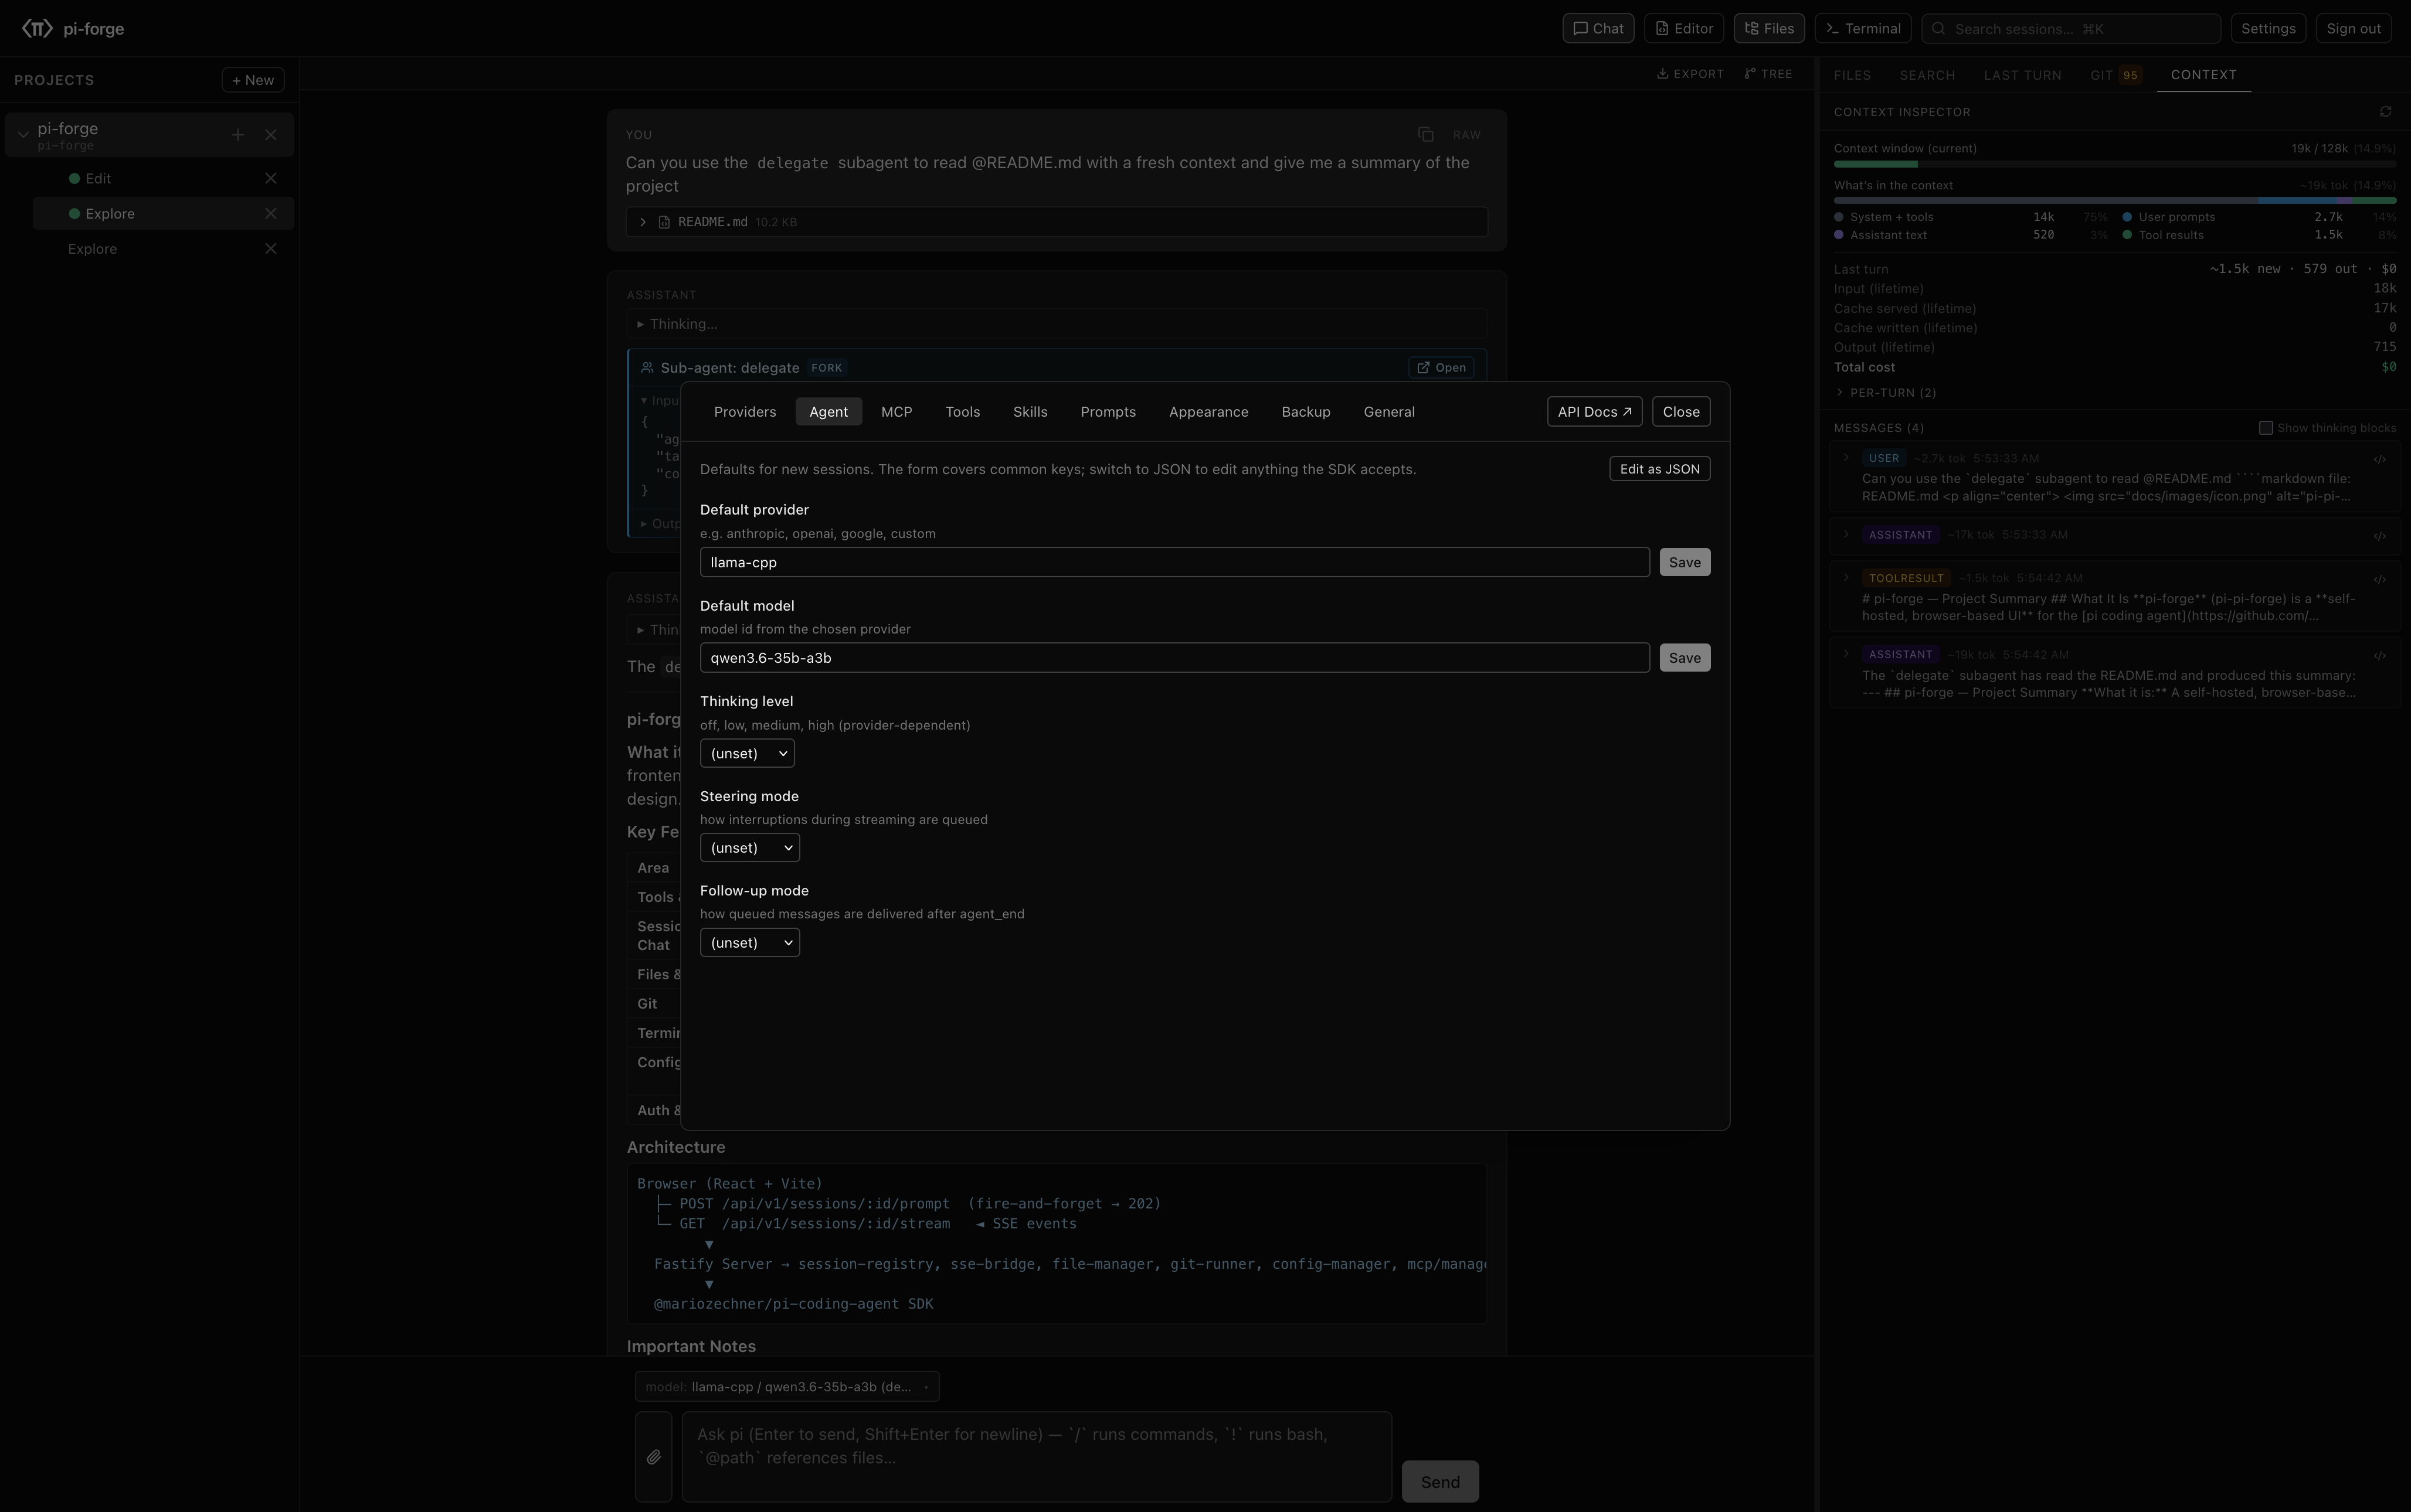Click Sign out
The width and height of the screenshot is (2411, 1512).
(x=2353, y=28)
